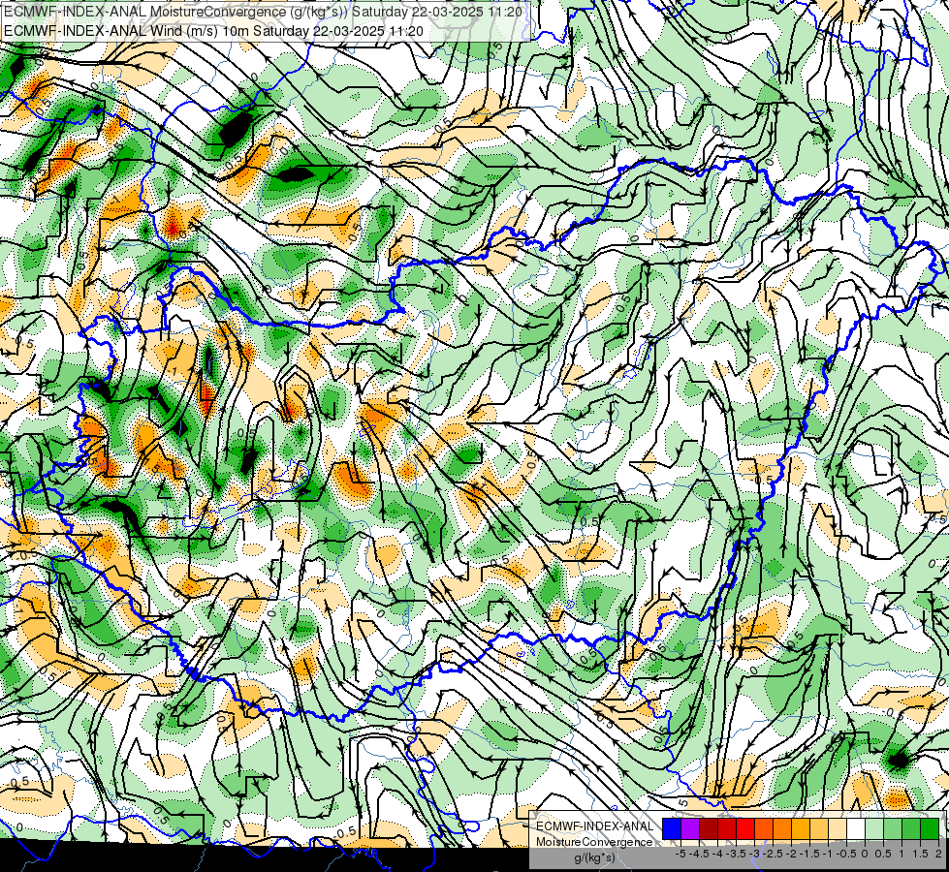Click the -1.5 tick label in the legend
949x872 pixels.
coord(809,854)
